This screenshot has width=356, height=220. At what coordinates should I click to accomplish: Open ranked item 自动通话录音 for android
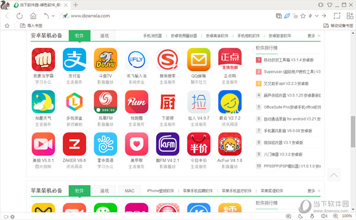292,119
